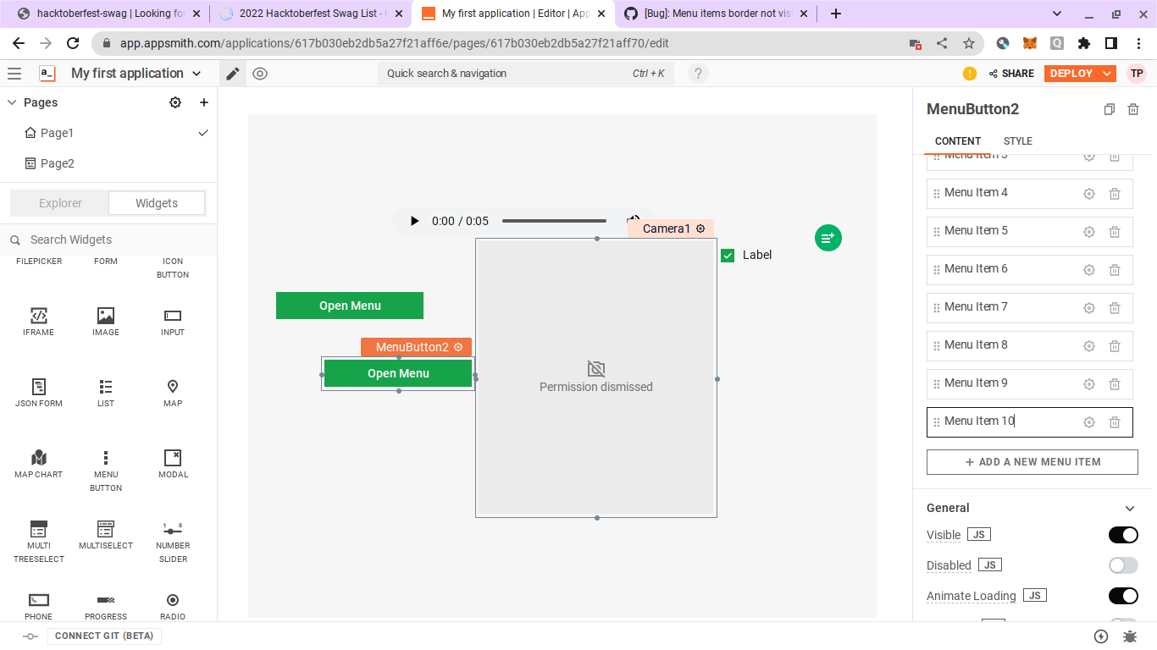This screenshot has width=1157, height=650.
Task: Switch to preview mode eye icon
Action: [x=260, y=74]
